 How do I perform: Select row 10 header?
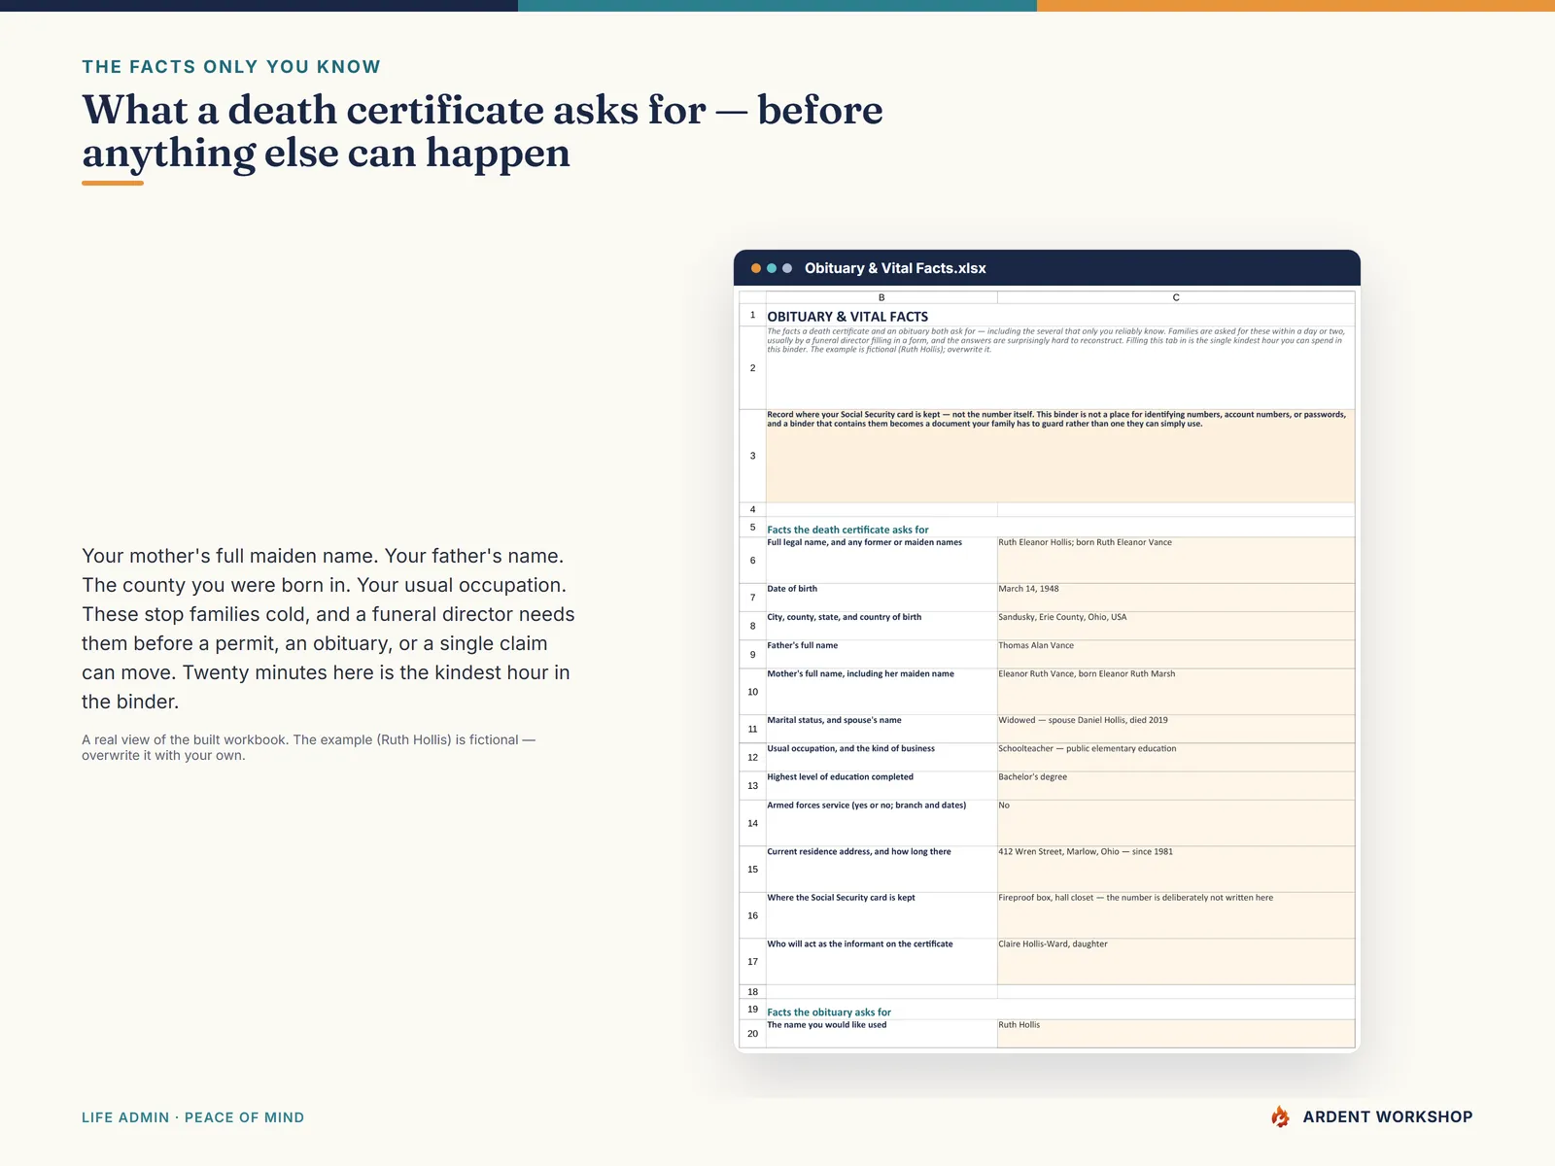[x=752, y=692]
